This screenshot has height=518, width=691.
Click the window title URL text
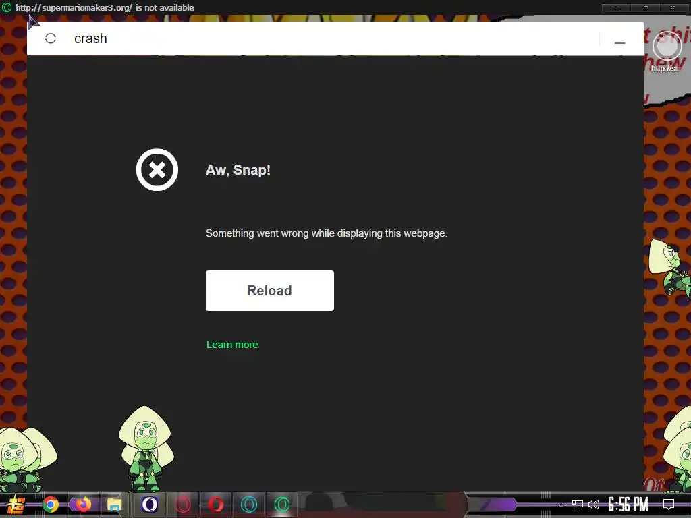click(x=105, y=7)
